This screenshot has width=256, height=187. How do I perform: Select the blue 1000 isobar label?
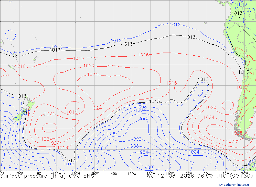pos(111,133)
